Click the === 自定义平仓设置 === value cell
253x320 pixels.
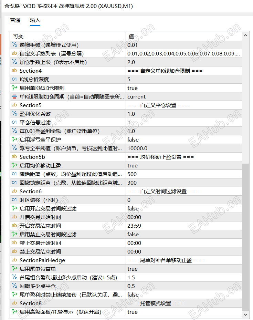(184, 105)
